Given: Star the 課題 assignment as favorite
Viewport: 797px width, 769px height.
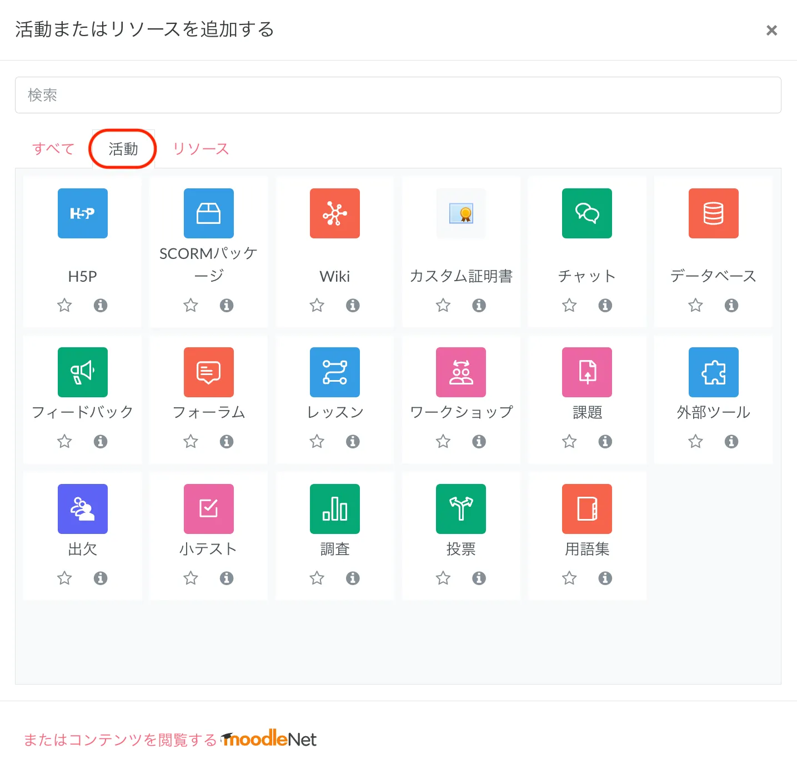Looking at the screenshot, I should click(x=569, y=442).
